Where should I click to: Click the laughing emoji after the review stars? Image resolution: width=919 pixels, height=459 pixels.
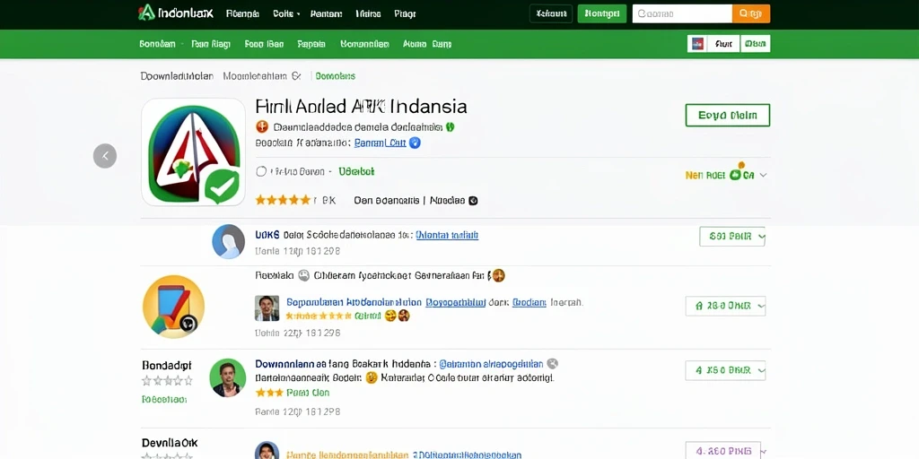(391, 316)
